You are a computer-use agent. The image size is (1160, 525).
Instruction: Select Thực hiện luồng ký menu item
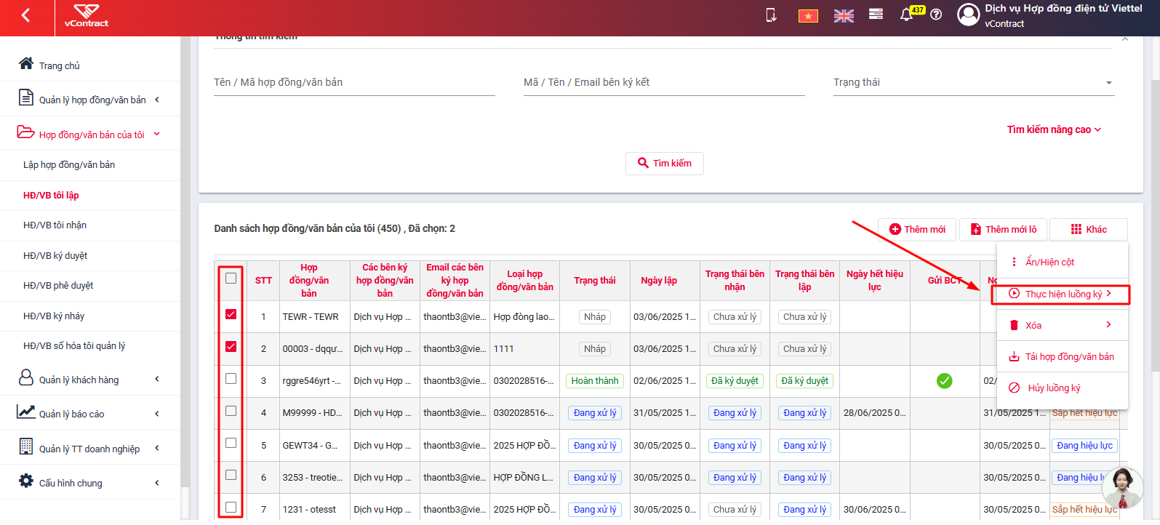click(1061, 294)
